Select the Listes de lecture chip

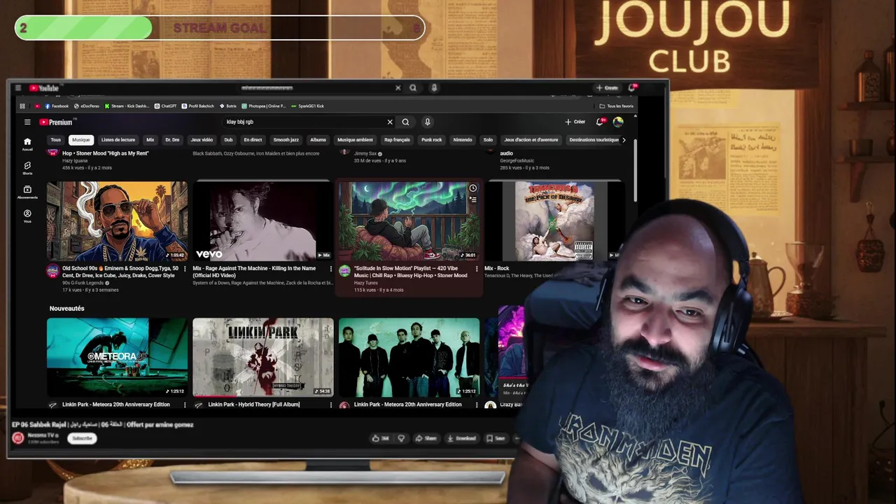pyautogui.click(x=118, y=140)
